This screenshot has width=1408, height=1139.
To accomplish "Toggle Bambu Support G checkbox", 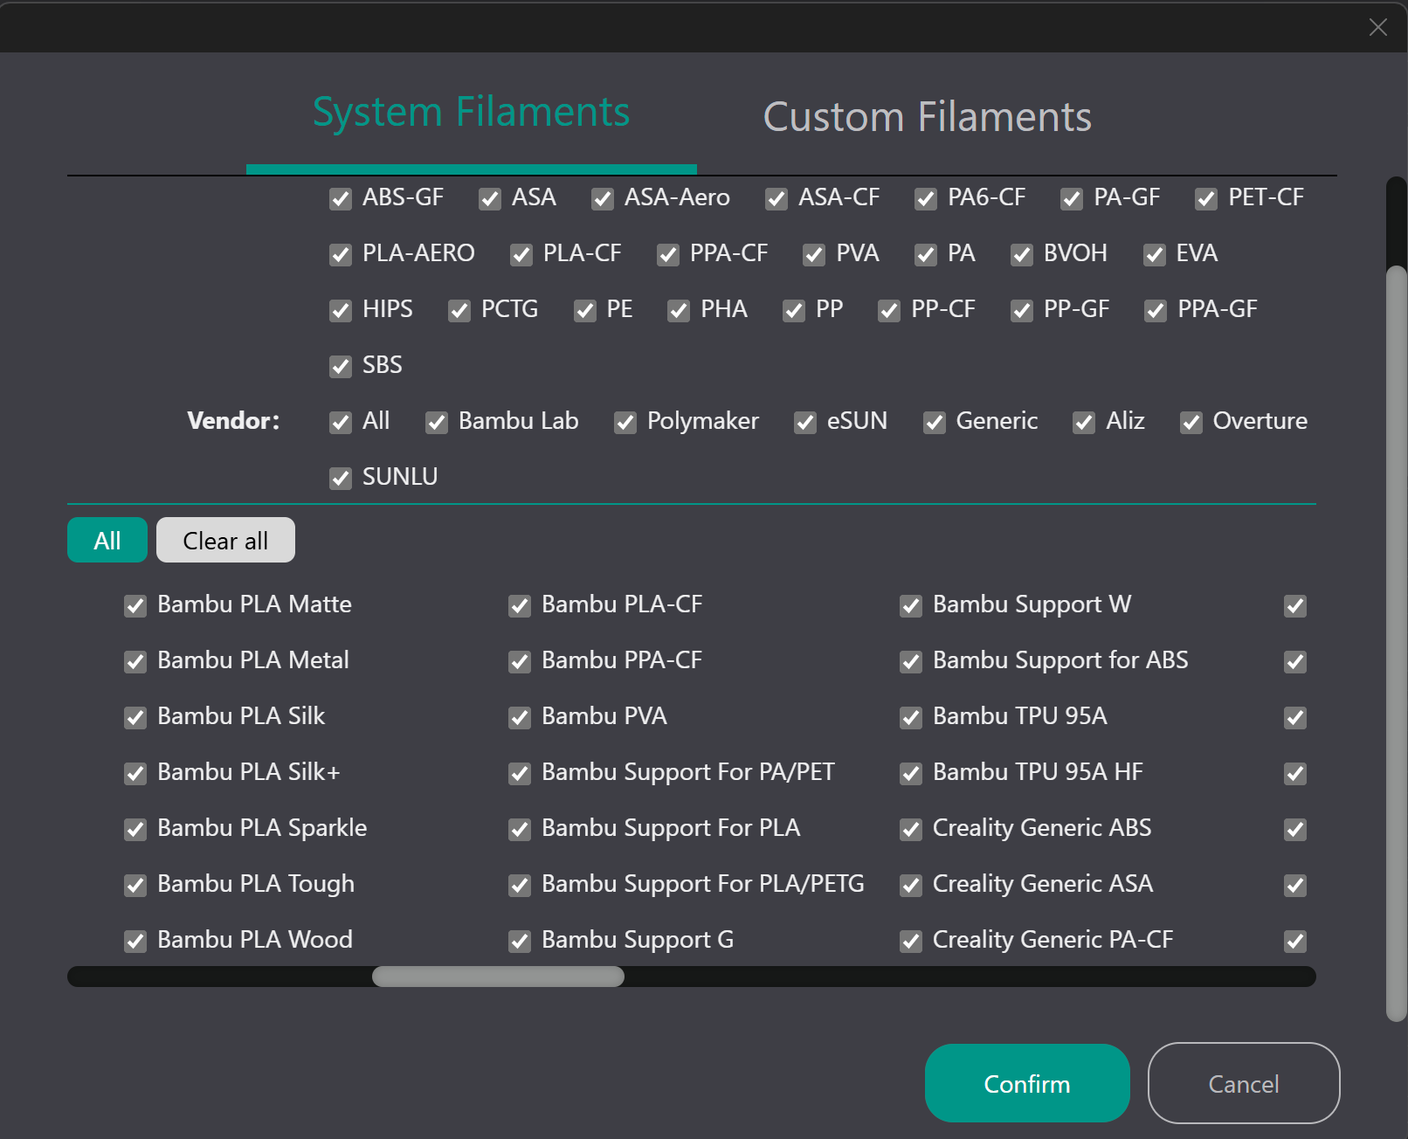I will (520, 942).
